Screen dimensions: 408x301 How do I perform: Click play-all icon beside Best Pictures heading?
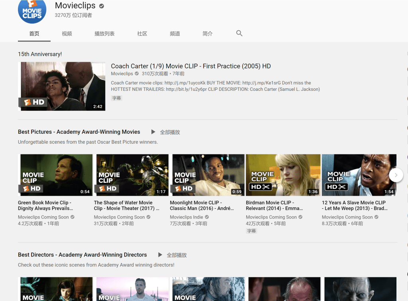pyautogui.click(x=153, y=132)
